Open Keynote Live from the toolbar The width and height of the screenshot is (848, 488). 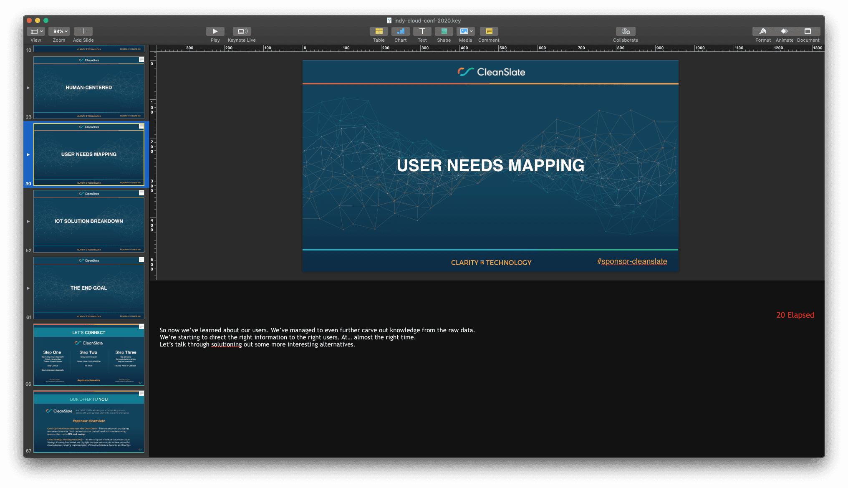coord(242,31)
